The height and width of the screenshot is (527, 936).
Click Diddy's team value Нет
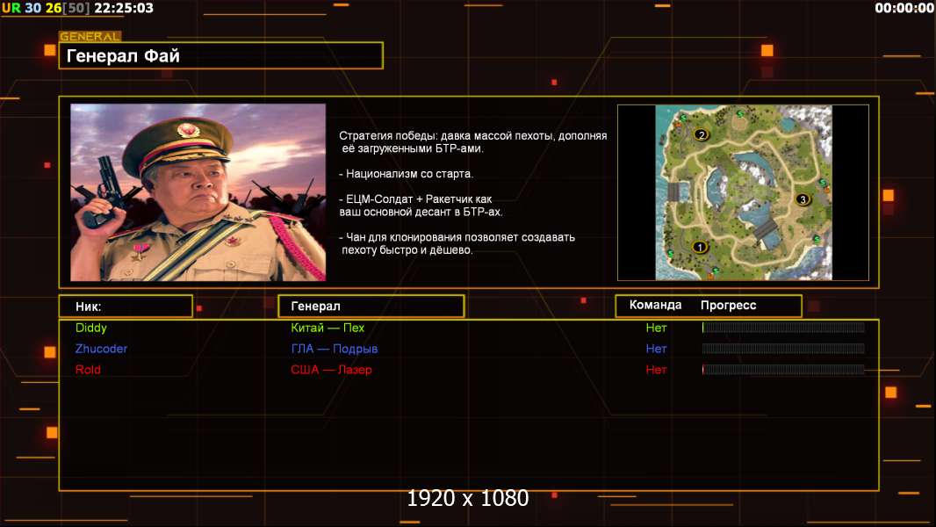coord(656,328)
